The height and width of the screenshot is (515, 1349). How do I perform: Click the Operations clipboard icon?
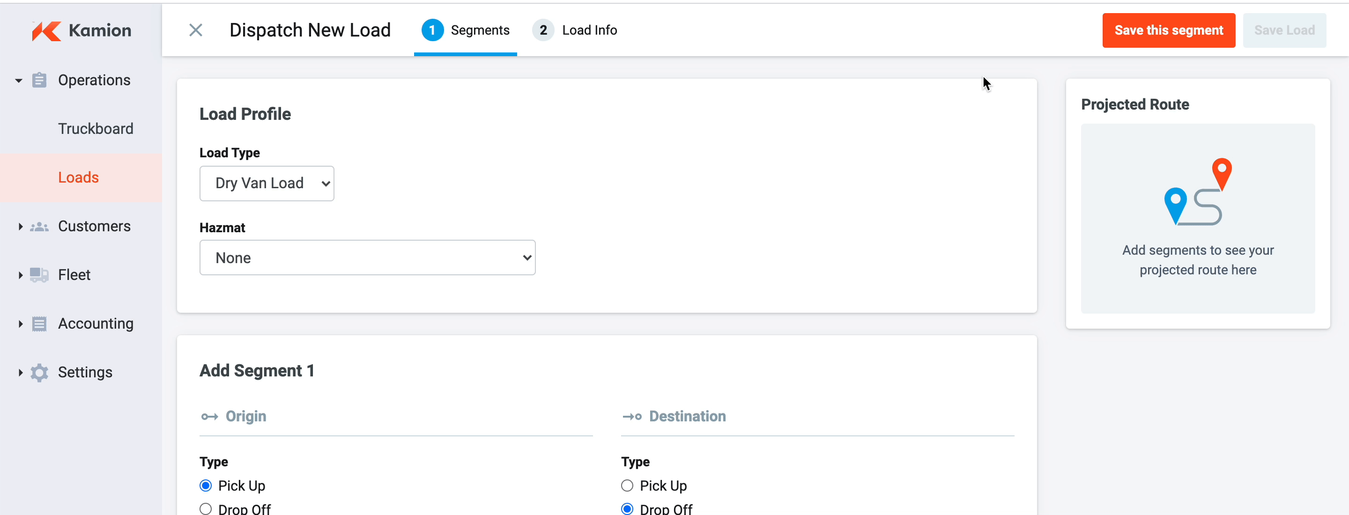[39, 80]
